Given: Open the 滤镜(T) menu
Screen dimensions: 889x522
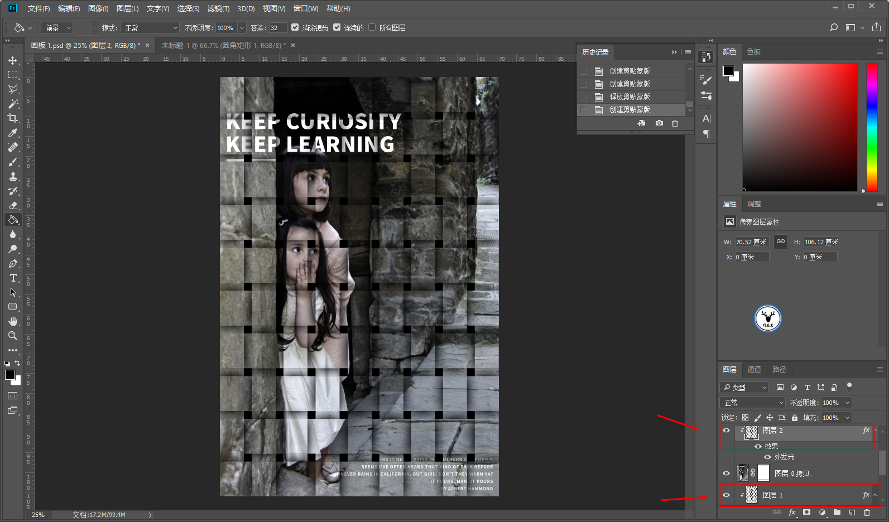Looking at the screenshot, I should pyautogui.click(x=218, y=8).
